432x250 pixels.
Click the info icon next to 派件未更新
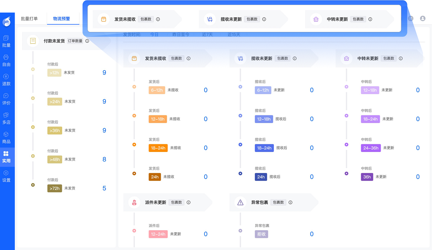188,202
